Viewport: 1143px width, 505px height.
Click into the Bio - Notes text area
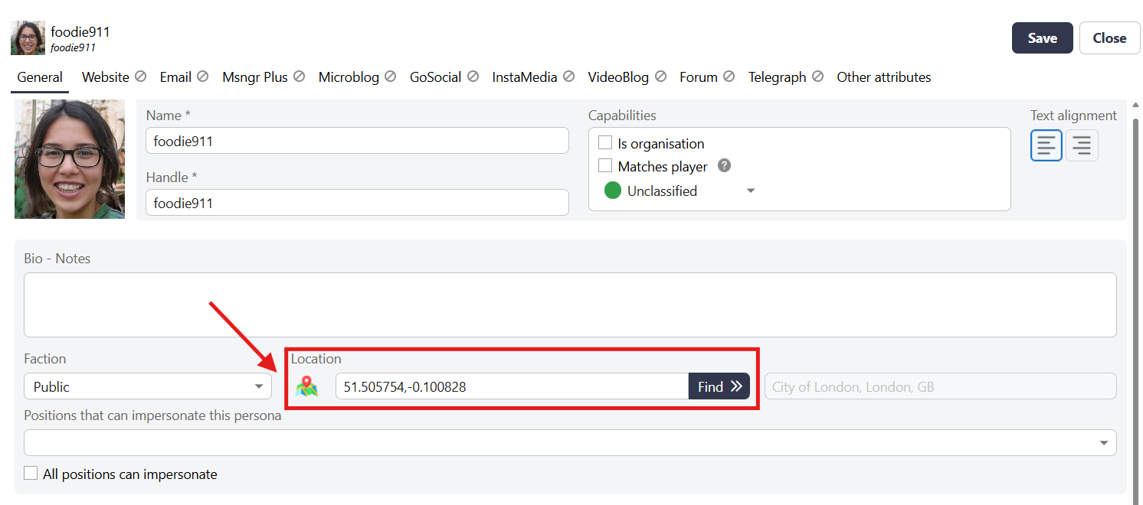[x=569, y=305]
